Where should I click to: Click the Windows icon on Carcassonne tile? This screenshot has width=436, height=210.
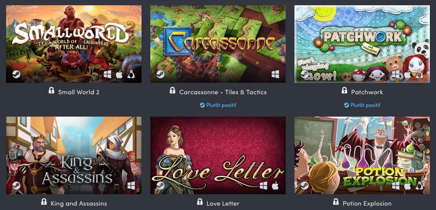[275, 75]
